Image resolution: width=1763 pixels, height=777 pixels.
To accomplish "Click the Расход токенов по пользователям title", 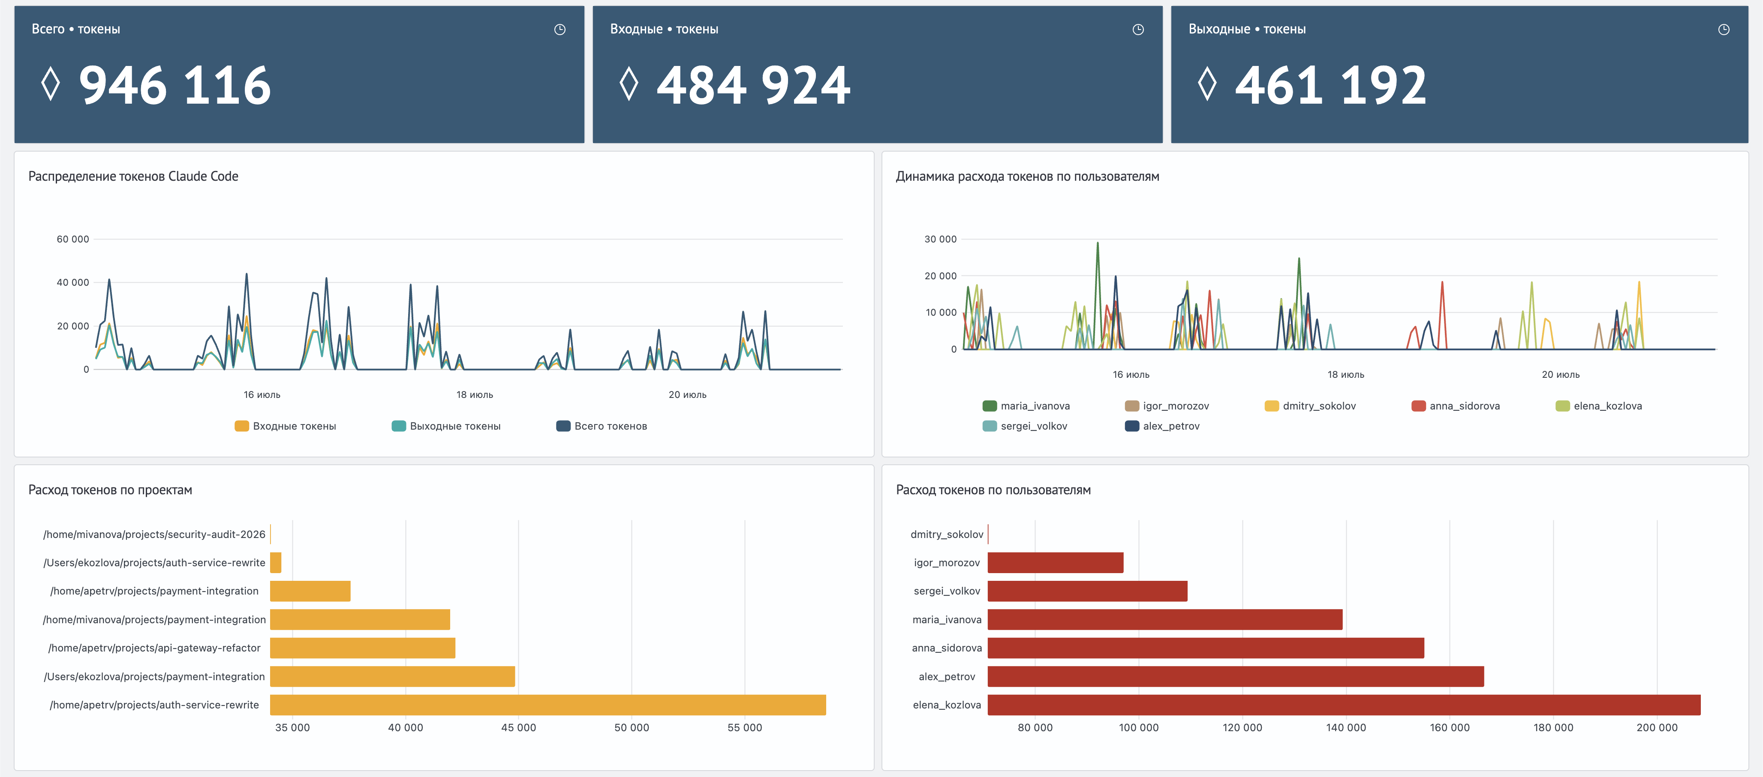I will (x=993, y=490).
